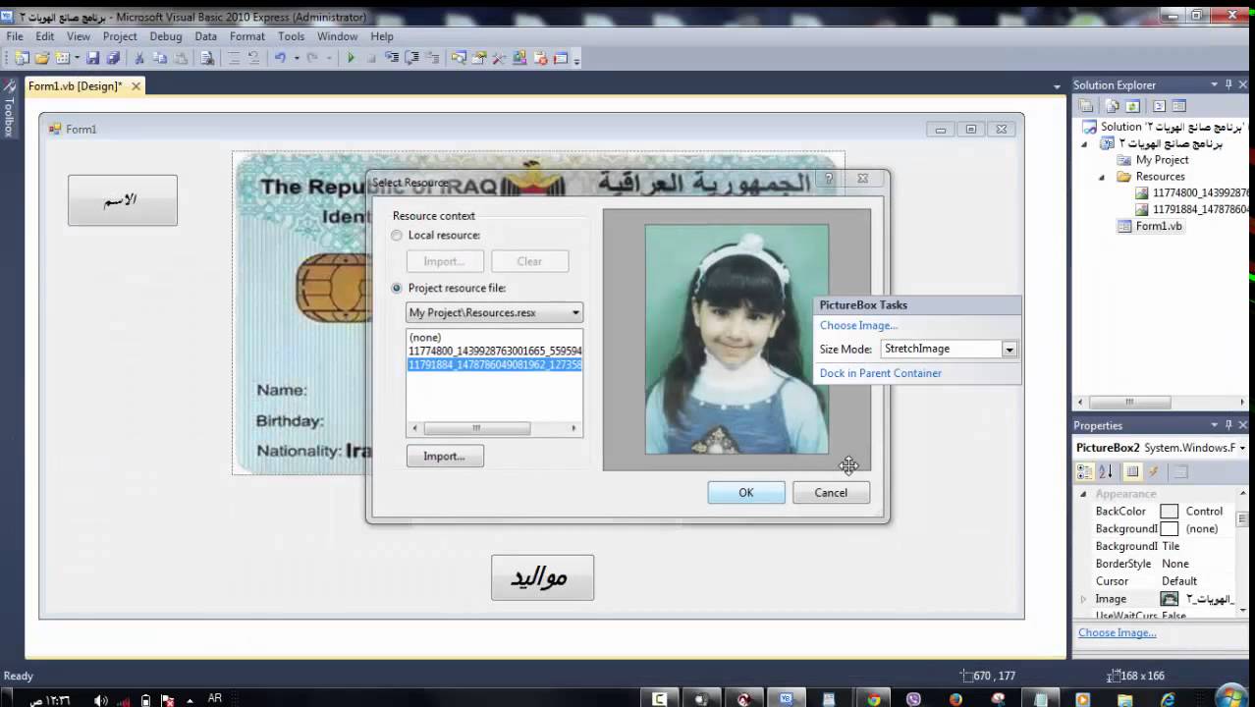The width and height of the screenshot is (1255, 707).
Task: Select Form1.vb in Solution Explorer
Action: point(1159,226)
